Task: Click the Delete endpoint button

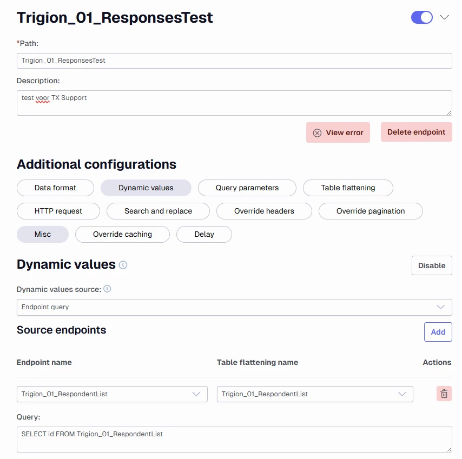Action: click(x=417, y=132)
